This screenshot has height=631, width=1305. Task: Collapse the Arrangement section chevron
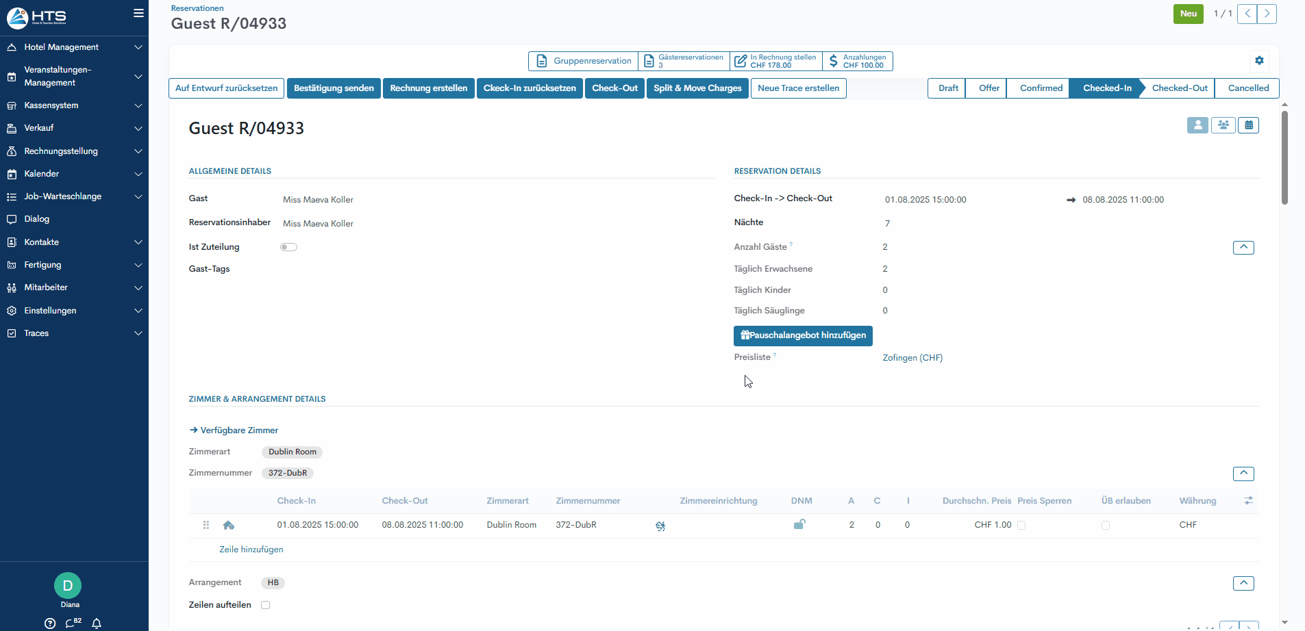1243,583
